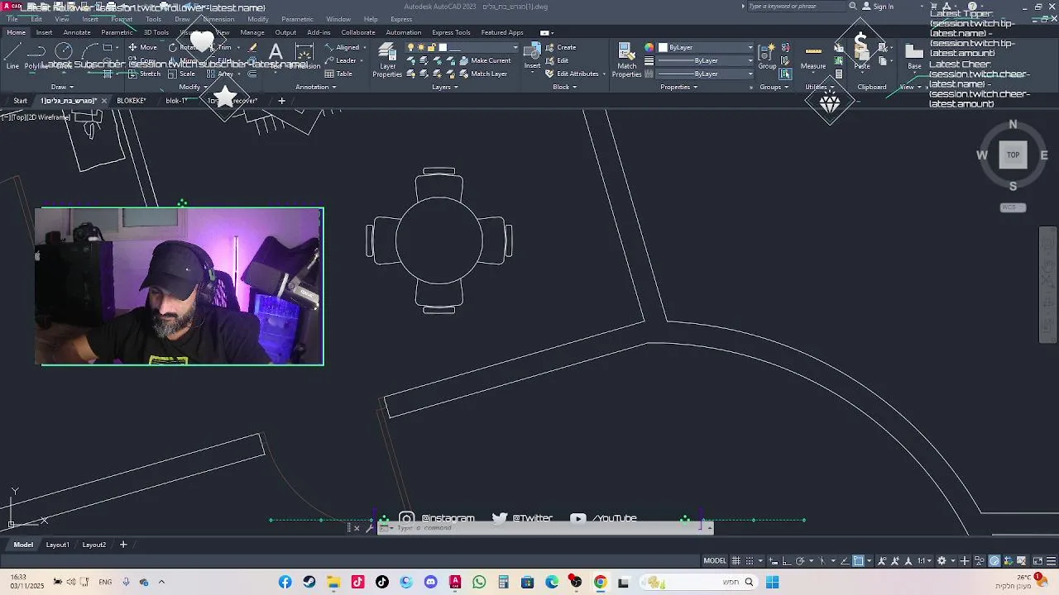Click the Create block tool
1059x595 pixels.
pos(561,47)
